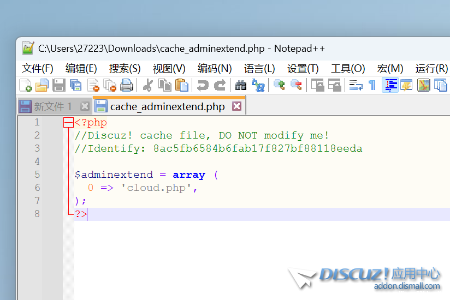Open the 文件(F) menu
This screenshot has width=450, height=300.
[x=37, y=68]
